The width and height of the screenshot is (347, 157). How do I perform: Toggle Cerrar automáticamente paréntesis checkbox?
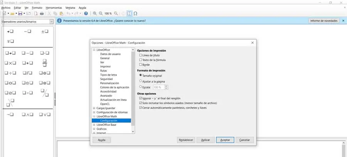click(x=140, y=108)
